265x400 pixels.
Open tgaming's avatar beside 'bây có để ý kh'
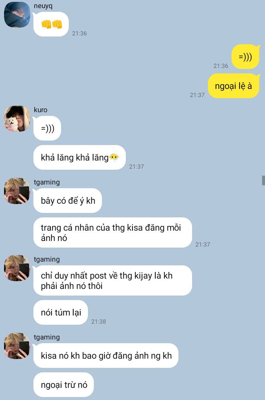[17, 191]
